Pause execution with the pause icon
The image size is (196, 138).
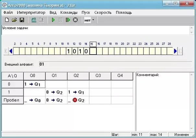[x=60, y=20]
